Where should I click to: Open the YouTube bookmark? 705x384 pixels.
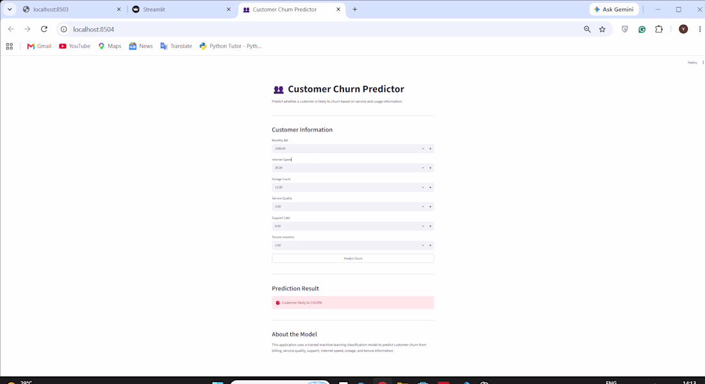74,46
